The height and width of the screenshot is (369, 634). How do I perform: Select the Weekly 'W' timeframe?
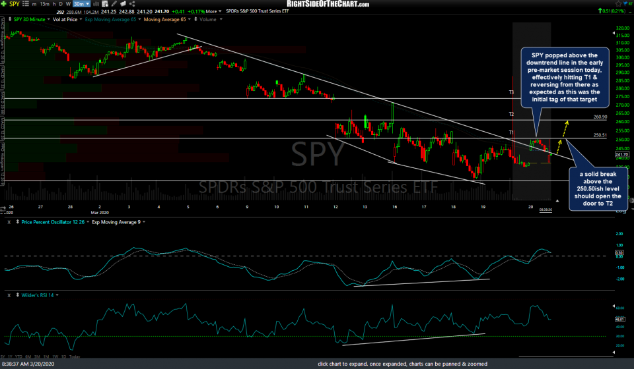click(x=68, y=4)
